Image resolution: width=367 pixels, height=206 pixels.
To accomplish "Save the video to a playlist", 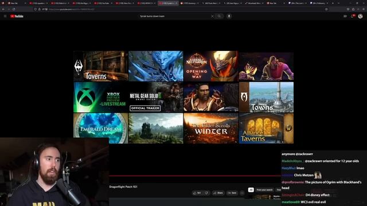I will (x=232, y=193).
